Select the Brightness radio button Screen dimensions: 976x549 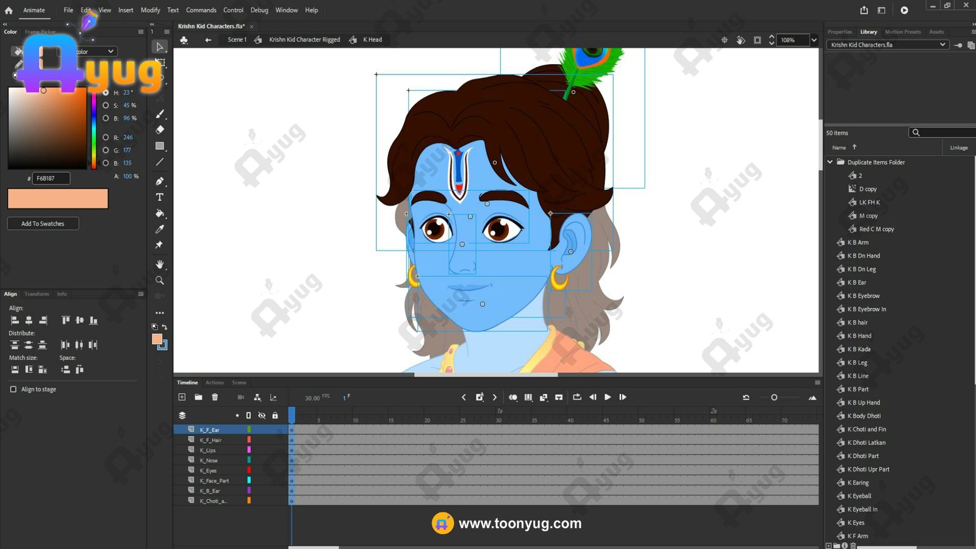click(x=106, y=118)
